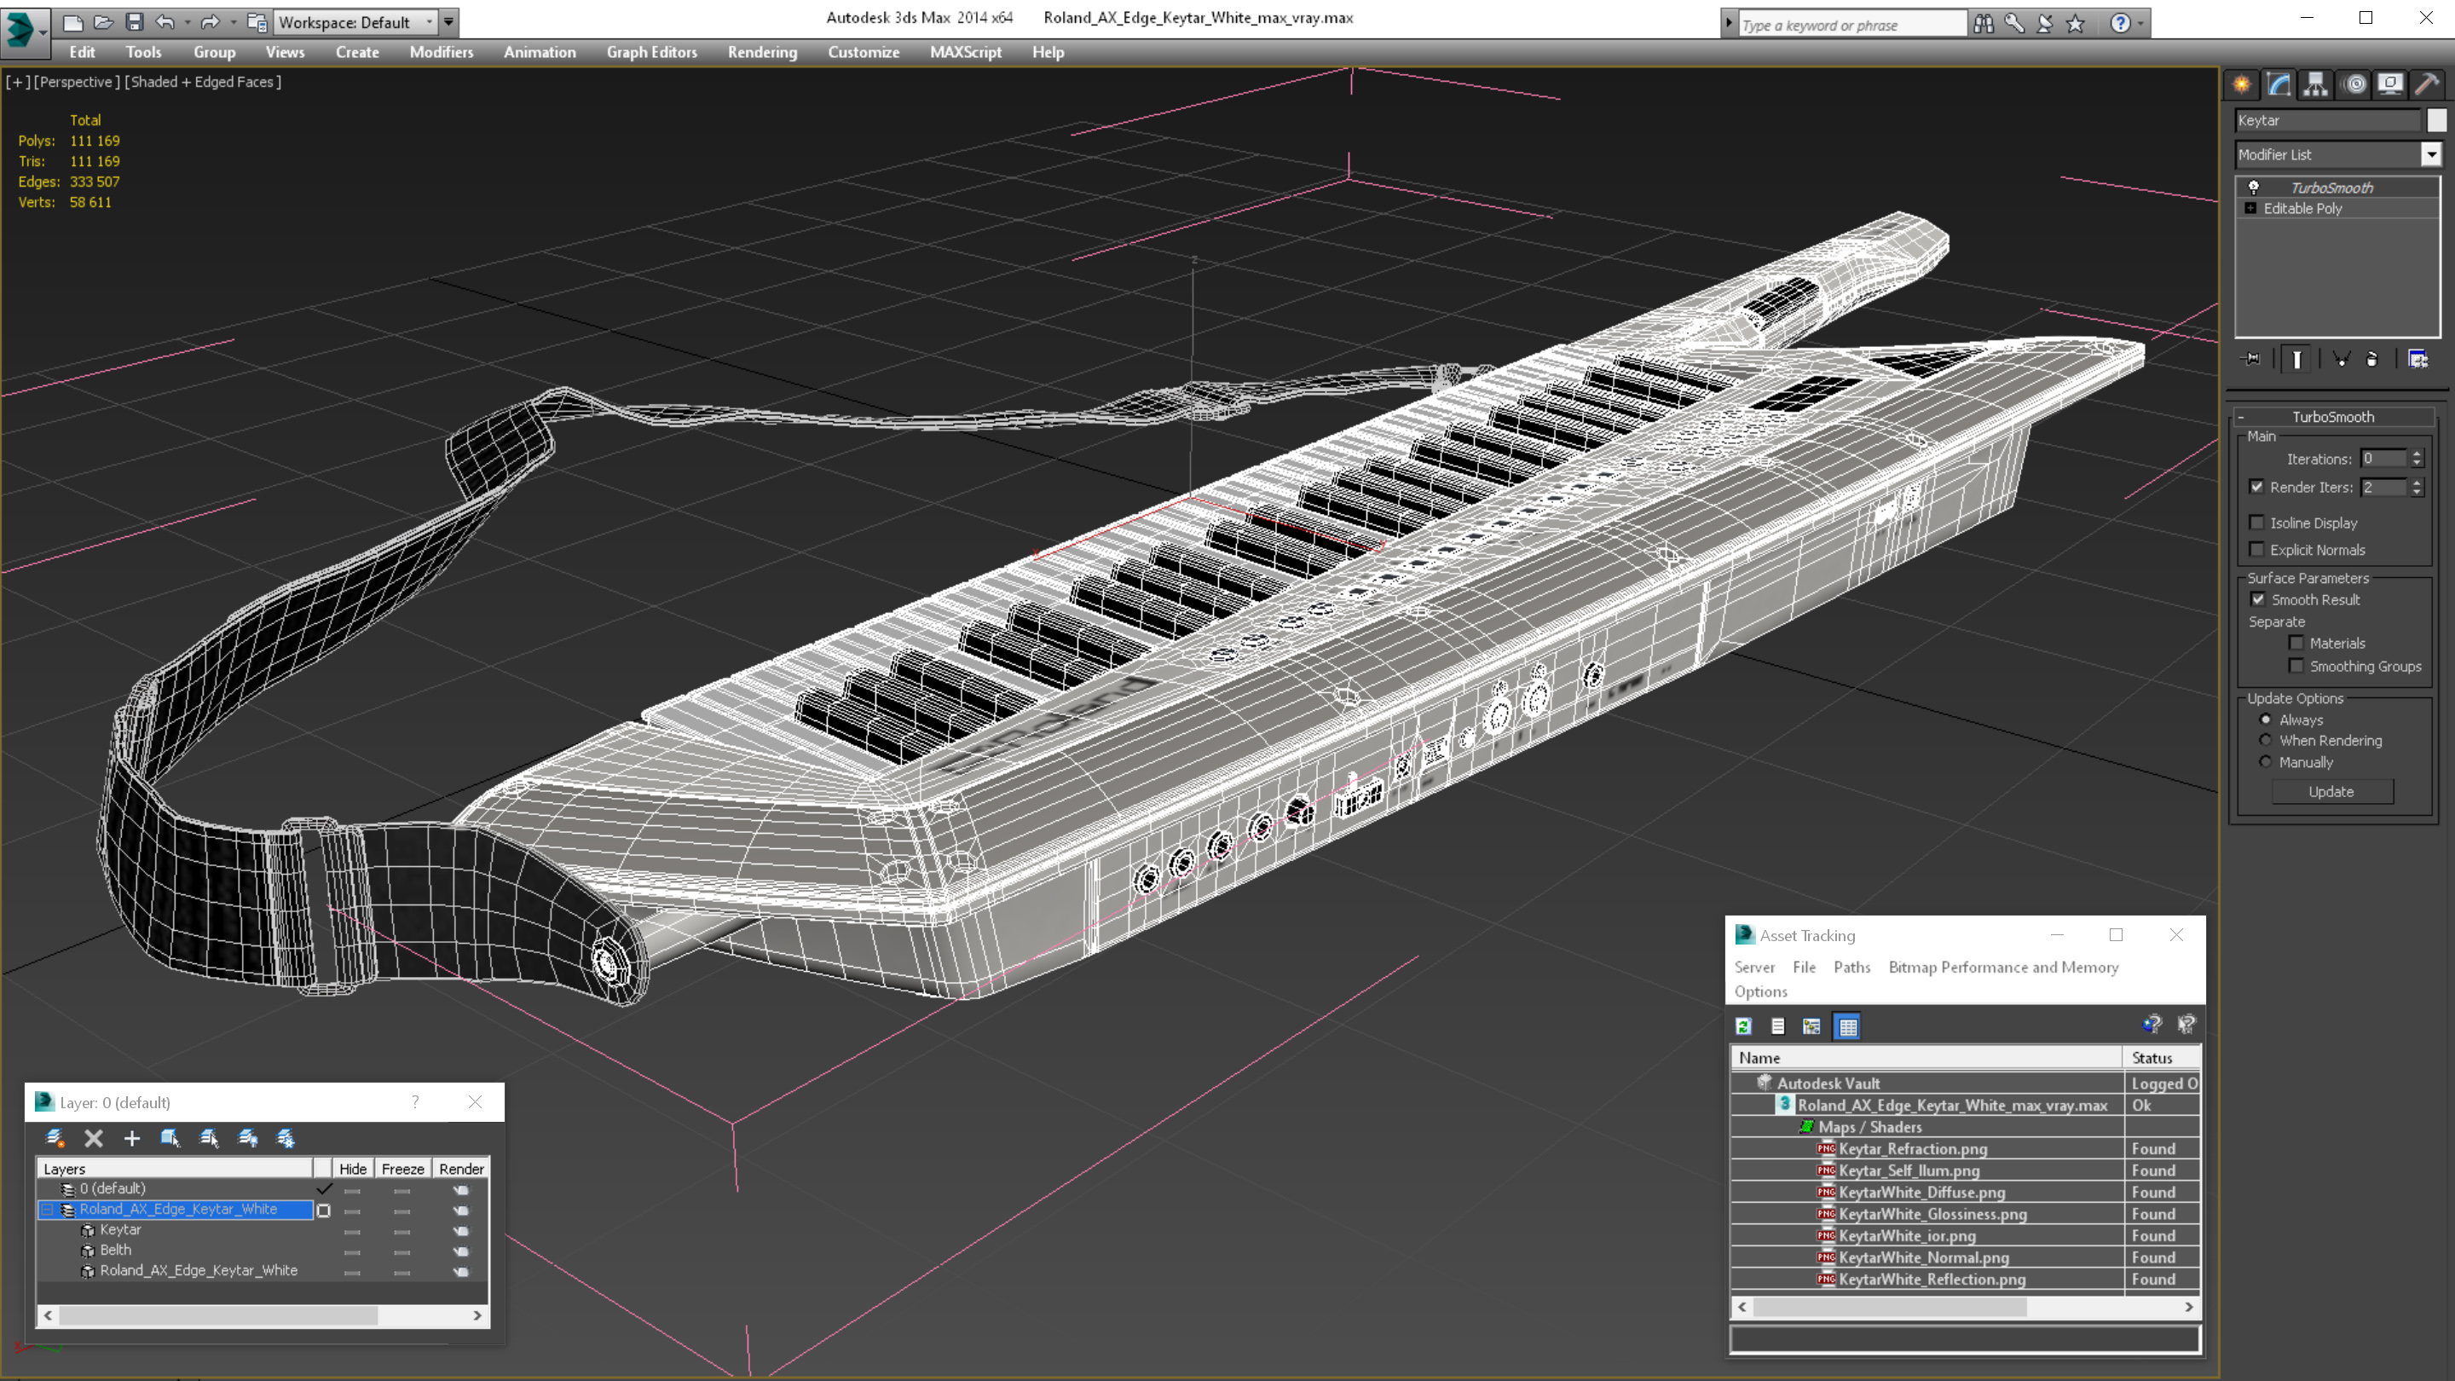Open Graph Editors menu
The width and height of the screenshot is (2455, 1381).
[652, 52]
